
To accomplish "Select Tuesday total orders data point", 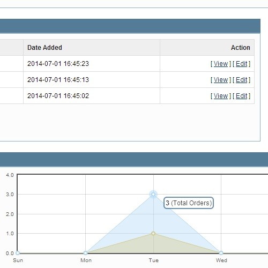I will click(x=153, y=194).
